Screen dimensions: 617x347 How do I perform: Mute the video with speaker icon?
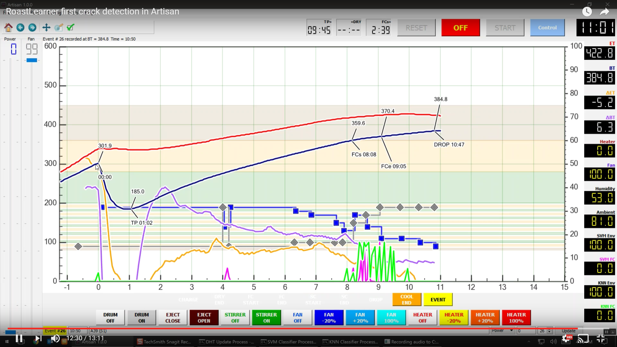click(55, 338)
